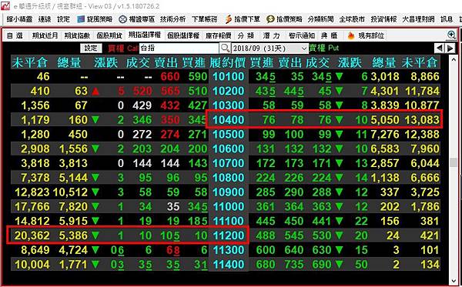Click put open interest value 13,083
Screen dimensions: 462x287
pos(422,120)
